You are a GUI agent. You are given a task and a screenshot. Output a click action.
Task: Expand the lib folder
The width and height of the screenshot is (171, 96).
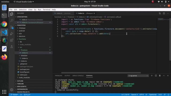(21, 42)
